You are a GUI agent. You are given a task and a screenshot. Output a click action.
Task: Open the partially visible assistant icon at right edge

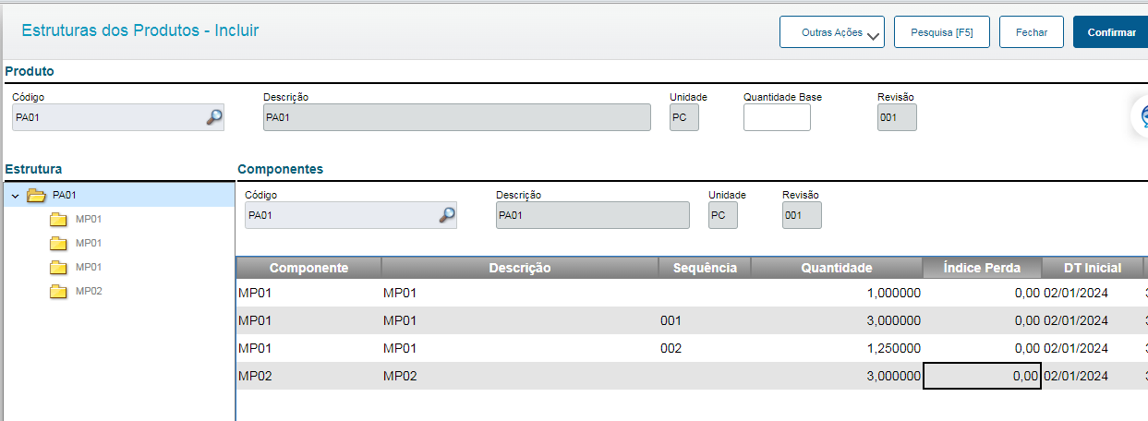(x=1140, y=116)
